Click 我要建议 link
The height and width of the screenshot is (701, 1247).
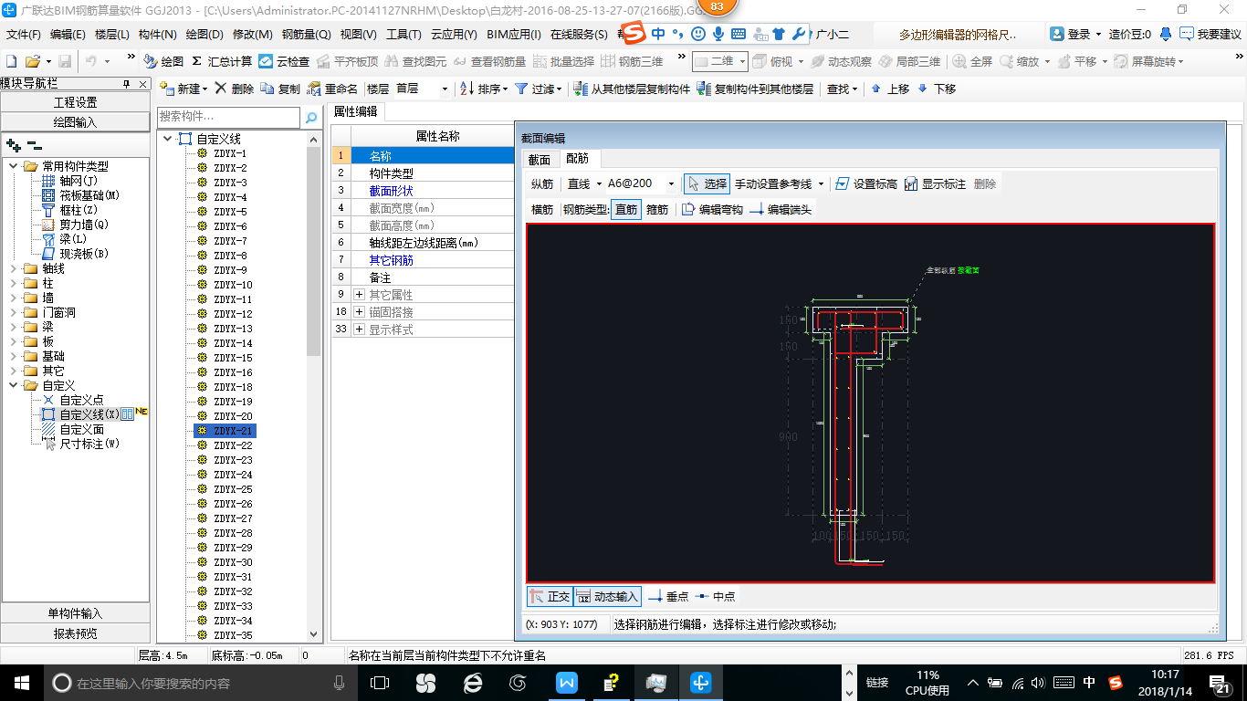pyautogui.click(x=1210, y=35)
